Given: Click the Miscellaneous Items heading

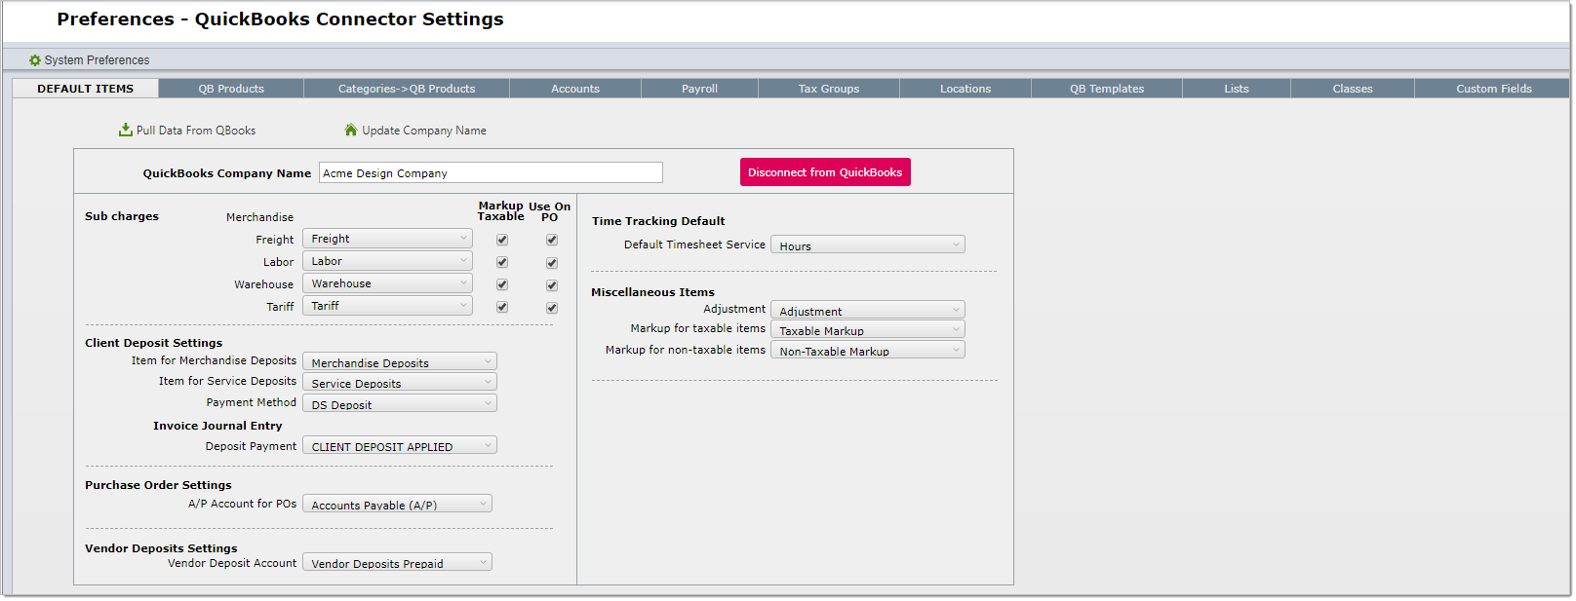Looking at the screenshot, I should [652, 292].
